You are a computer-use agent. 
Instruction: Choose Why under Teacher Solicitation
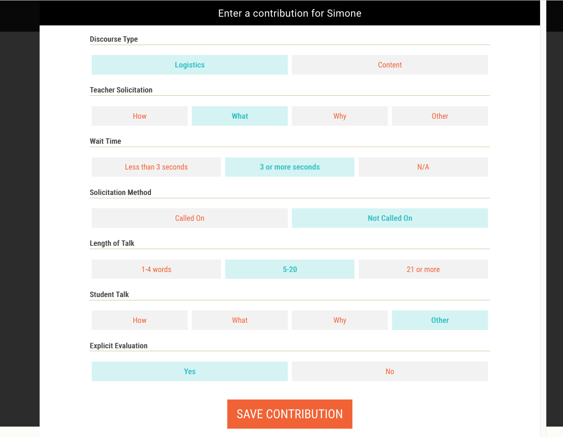(340, 116)
